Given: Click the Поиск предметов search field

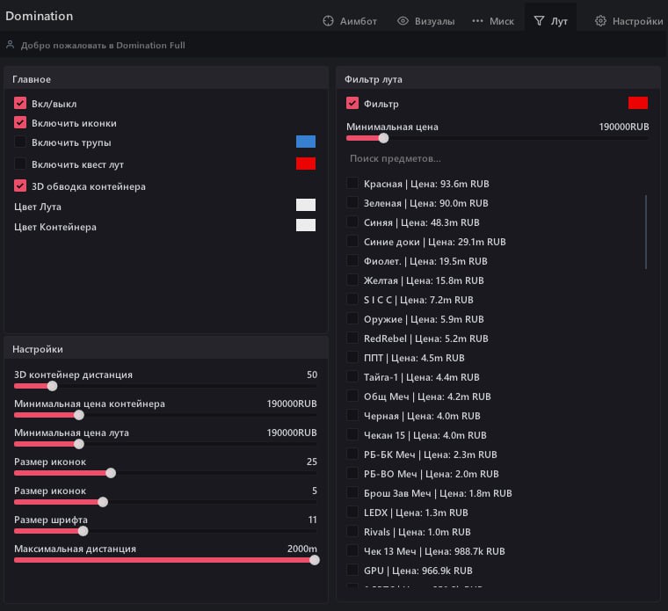Looking at the screenshot, I should tap(497, 158).
